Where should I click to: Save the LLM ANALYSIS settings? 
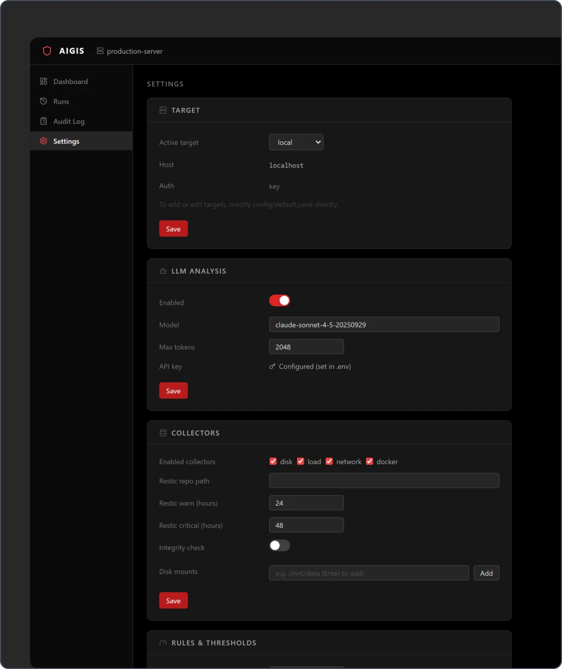point(173,391)
